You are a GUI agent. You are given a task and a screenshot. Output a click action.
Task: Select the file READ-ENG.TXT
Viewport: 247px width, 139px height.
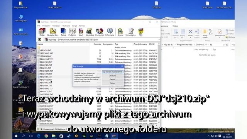[x=46, y=88]
